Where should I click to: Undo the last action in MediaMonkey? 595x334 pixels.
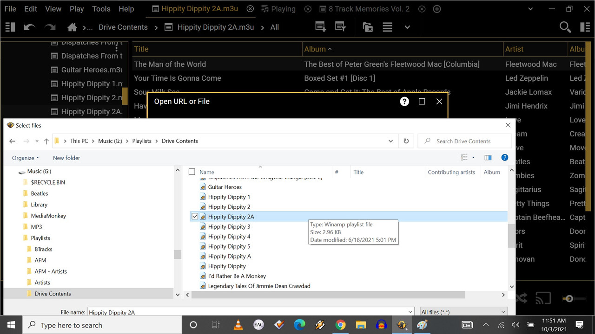pyautogui.click(x=29, y=27)
